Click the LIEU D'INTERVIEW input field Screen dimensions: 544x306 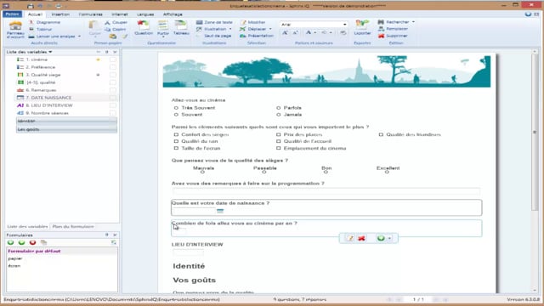pyautogui.click(x=188, y=252)
